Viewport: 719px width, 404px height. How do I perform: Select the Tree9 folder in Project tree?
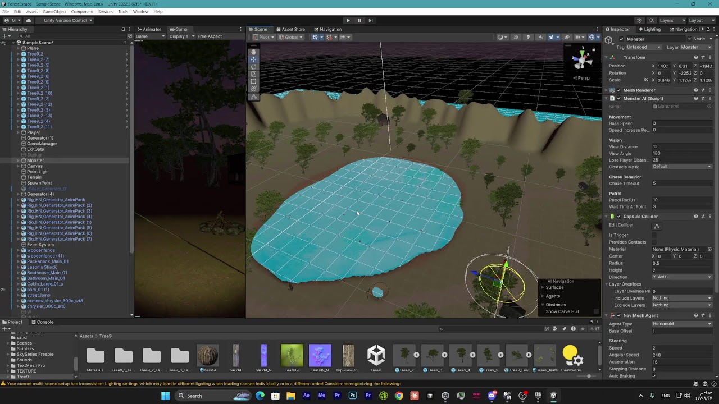(22, 377)
